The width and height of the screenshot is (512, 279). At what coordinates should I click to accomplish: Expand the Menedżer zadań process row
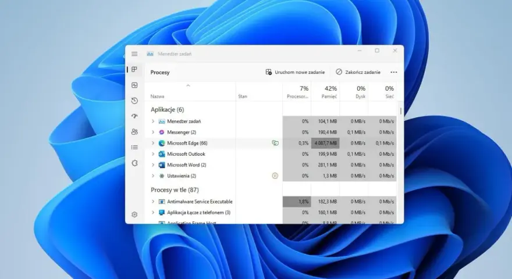click(x=153, y=121)
